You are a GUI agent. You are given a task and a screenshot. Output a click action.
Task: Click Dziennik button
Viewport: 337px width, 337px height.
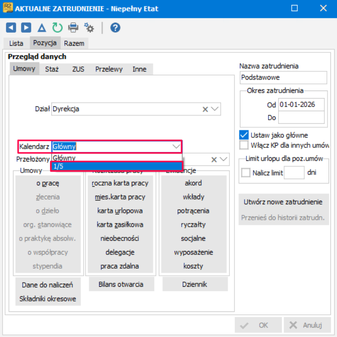point(195,284)
